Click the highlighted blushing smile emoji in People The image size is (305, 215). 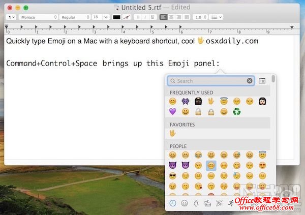[x=211, y=165]
